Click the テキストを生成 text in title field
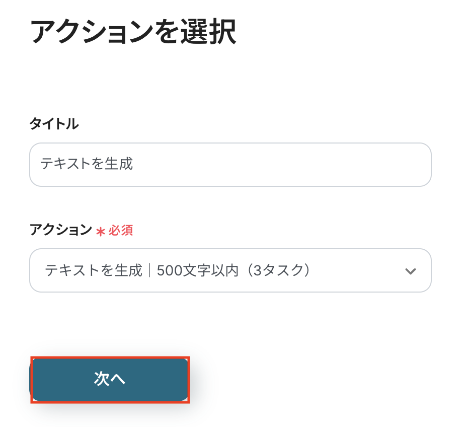468x427 pixels. coord(87,164)
